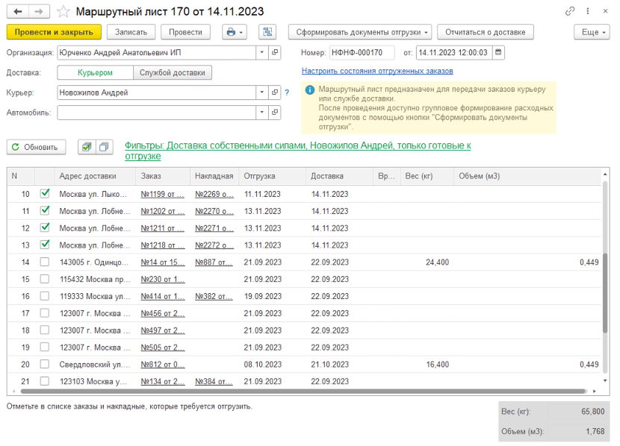Check the checkbox in row 16
Viewport: 620px width, 446px height.
coord(45,295)
